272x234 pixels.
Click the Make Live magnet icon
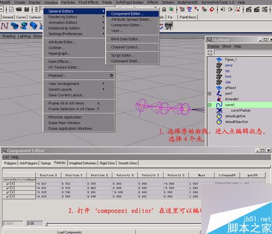click(212, 9)
